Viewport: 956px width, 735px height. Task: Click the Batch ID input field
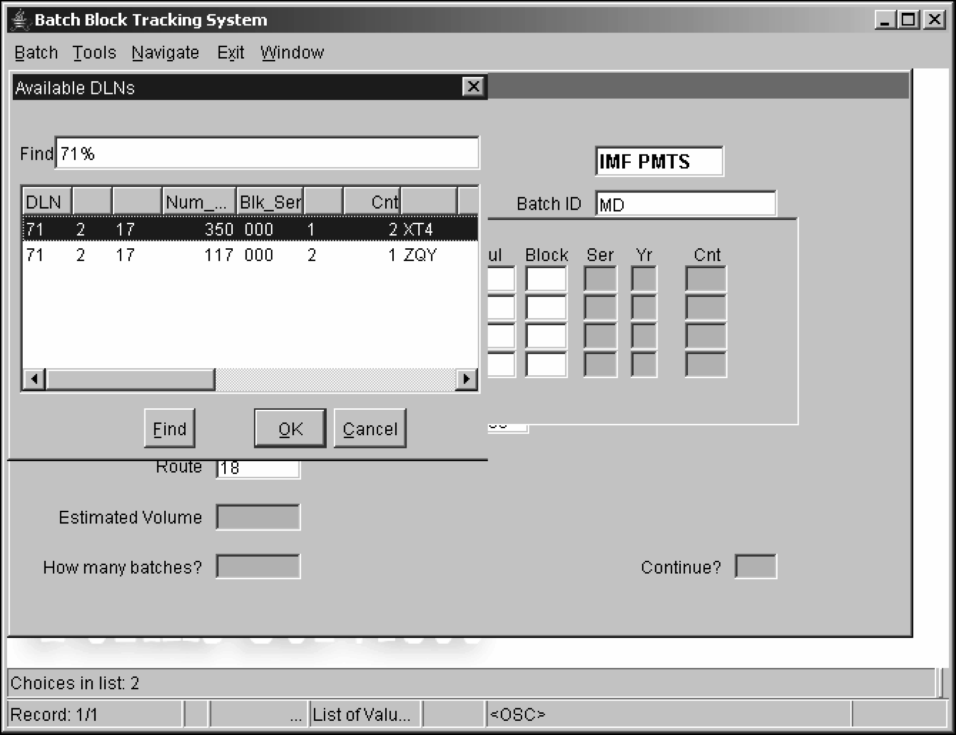685,204
